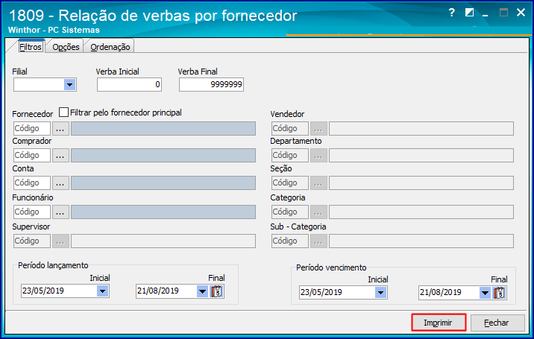Click the Supervisor Código field
Screen dimensions: 534x339
31,241
